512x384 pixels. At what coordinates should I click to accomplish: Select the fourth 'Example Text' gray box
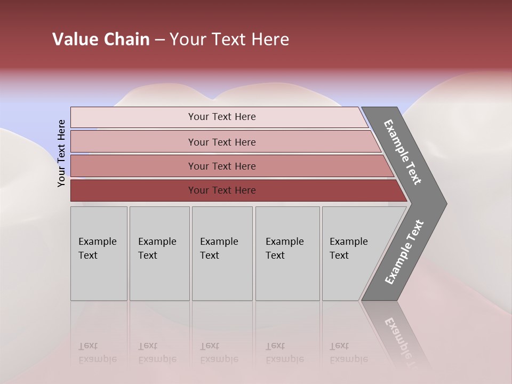coord(287,253)
